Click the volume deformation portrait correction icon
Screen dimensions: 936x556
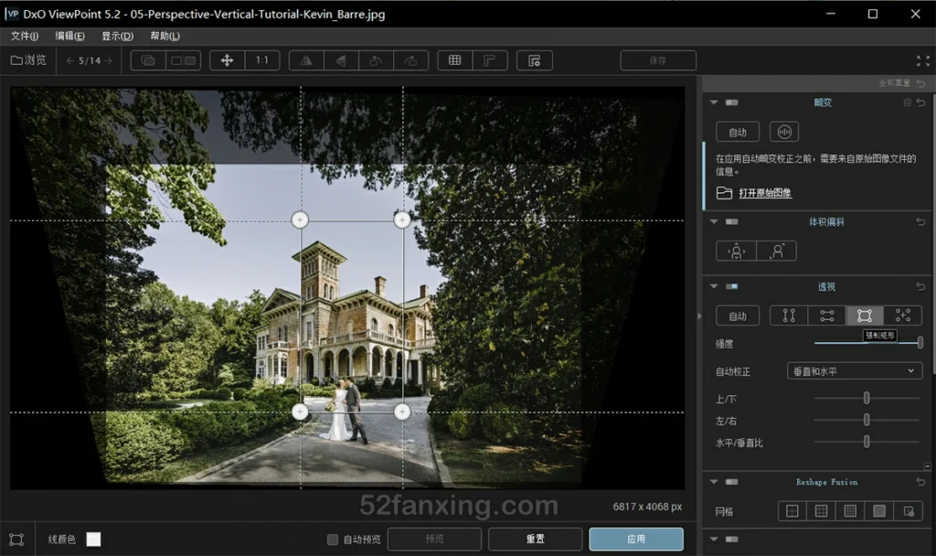tap(737, 251)
